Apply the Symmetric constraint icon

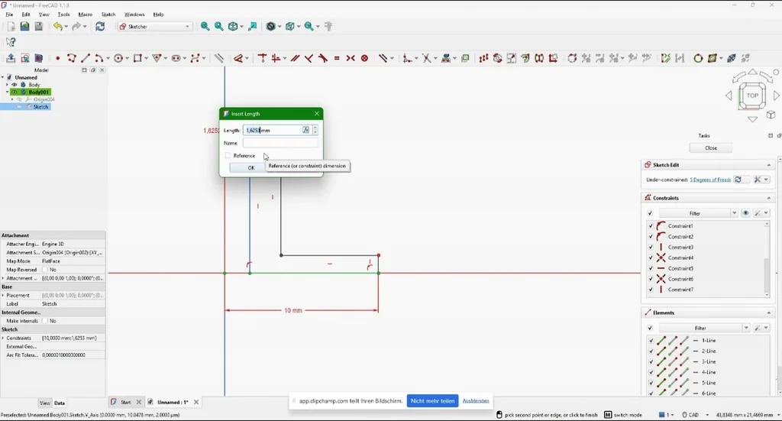point(351,58)
